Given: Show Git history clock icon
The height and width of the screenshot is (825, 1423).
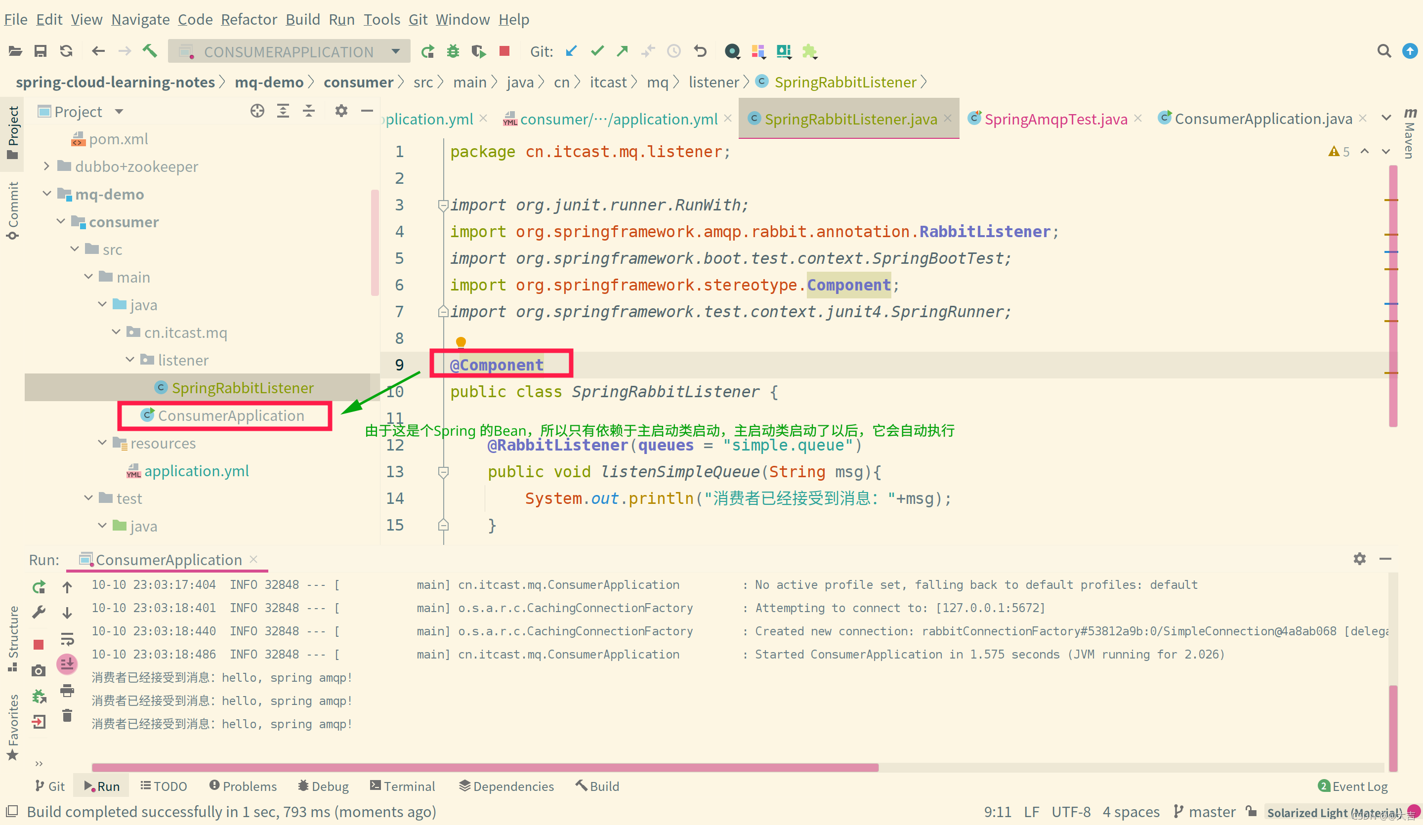Looking at the screenshot, I should tap(673, 51).
